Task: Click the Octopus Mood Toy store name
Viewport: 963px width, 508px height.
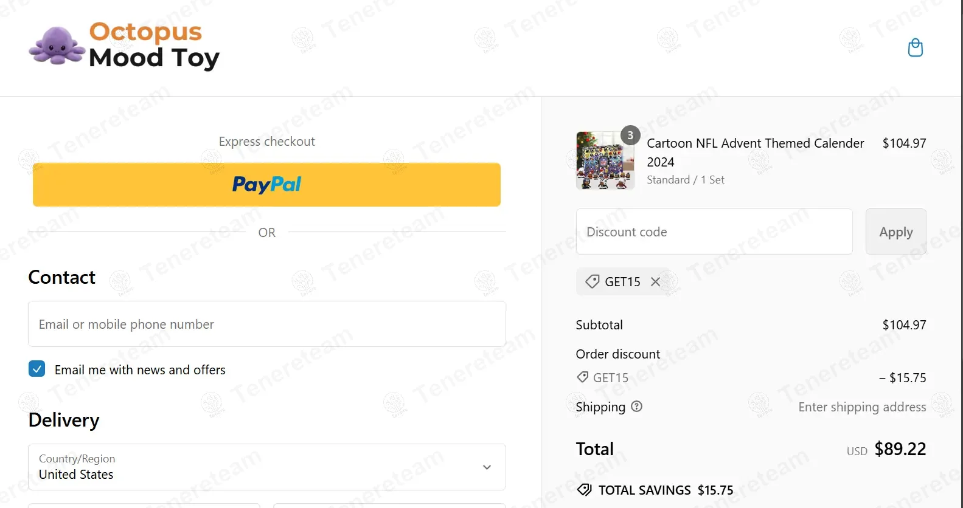Action: pyautogui.click(x=153, y=45)
